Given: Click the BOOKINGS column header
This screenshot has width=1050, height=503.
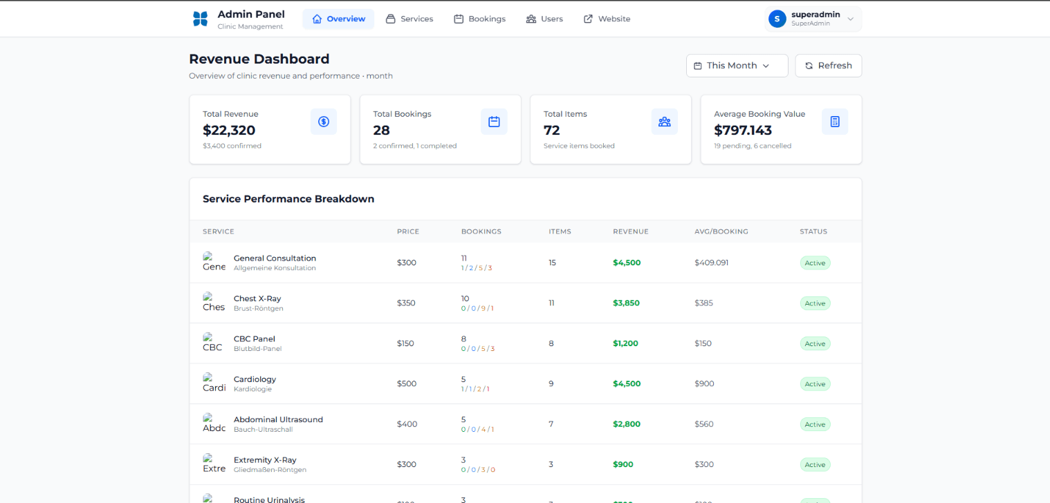Looking at the screenshot, I should coord(481,231).
